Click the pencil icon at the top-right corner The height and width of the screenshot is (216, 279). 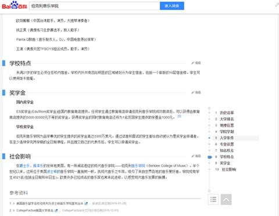coord(277,5)
